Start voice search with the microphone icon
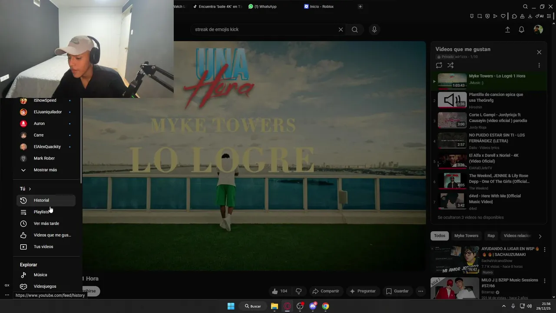Image resolution: width=556 pixels, height=313 pixels. coord(374,30)
